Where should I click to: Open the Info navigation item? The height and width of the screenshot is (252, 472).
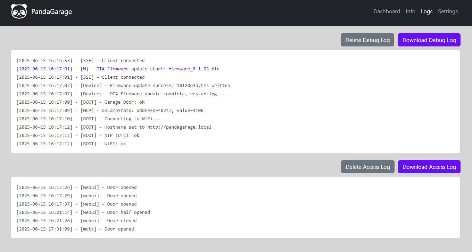point(410,11)
